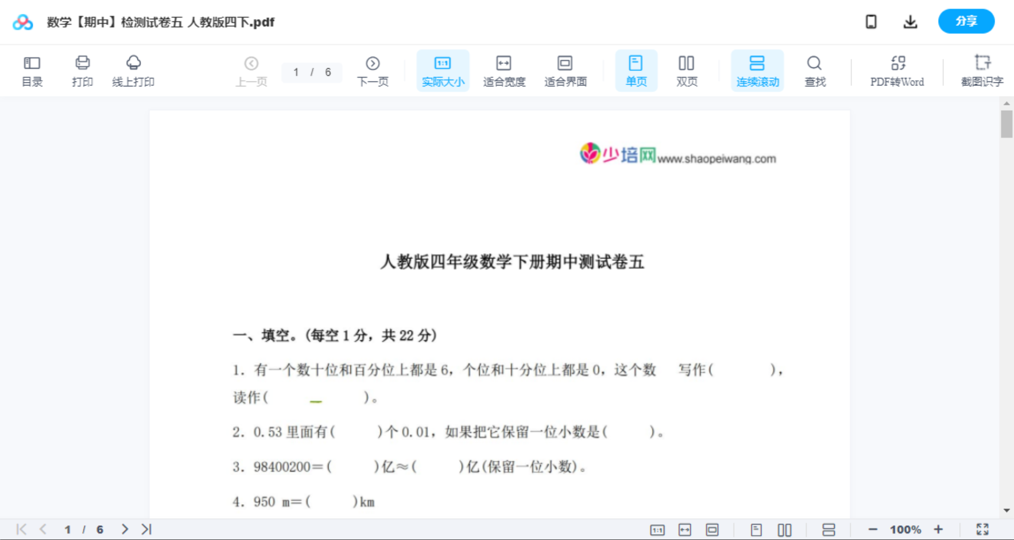Launch 截图识字 screenshot OCR tool
The width and height of the screenshot is (1014, 540).
pyautogui.click(x=982, y=70)
